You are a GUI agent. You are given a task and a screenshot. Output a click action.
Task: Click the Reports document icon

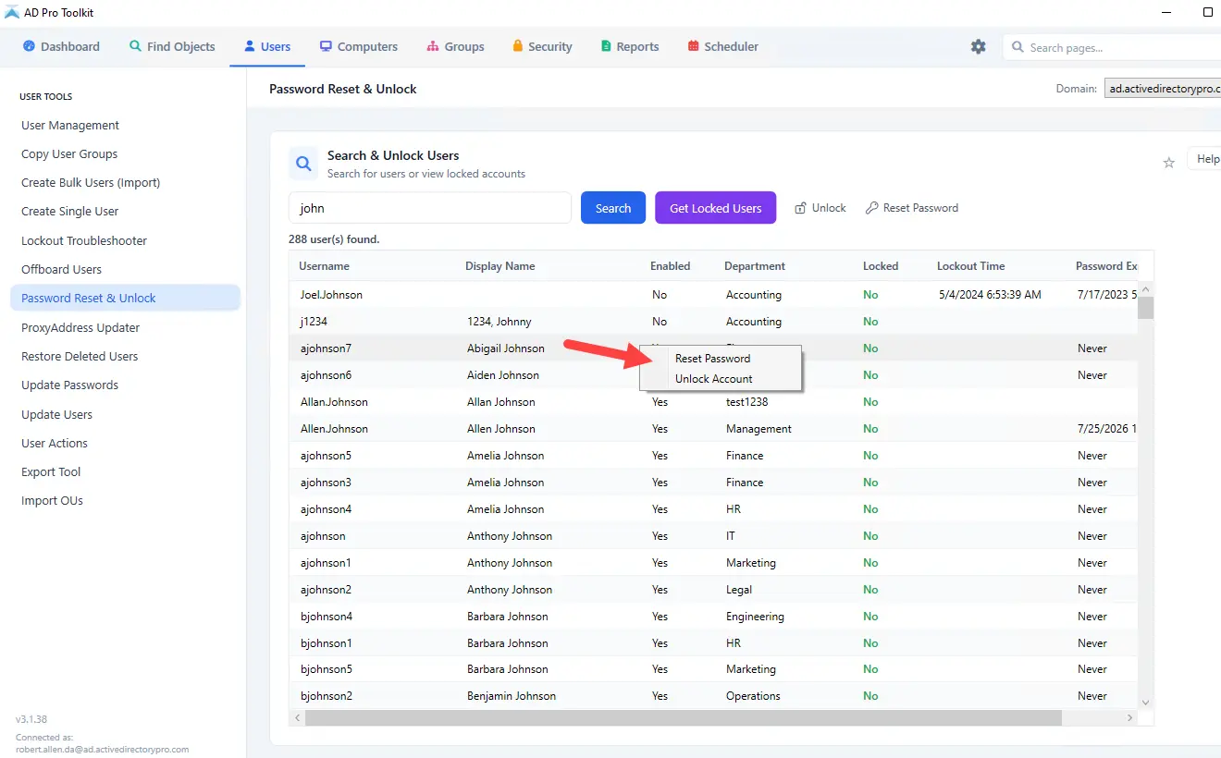click(x=606, y=46)
